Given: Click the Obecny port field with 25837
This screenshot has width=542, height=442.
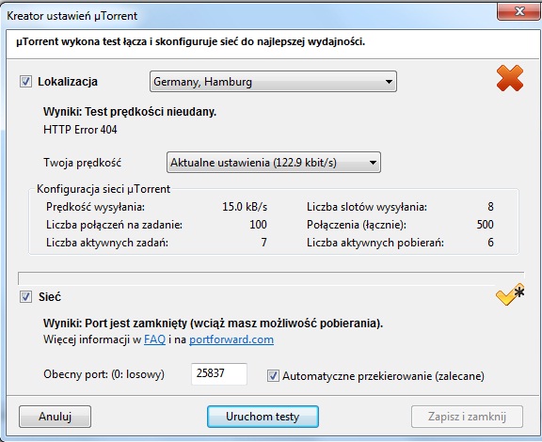Looking at the screenshot, I should (x=219, y=373).
